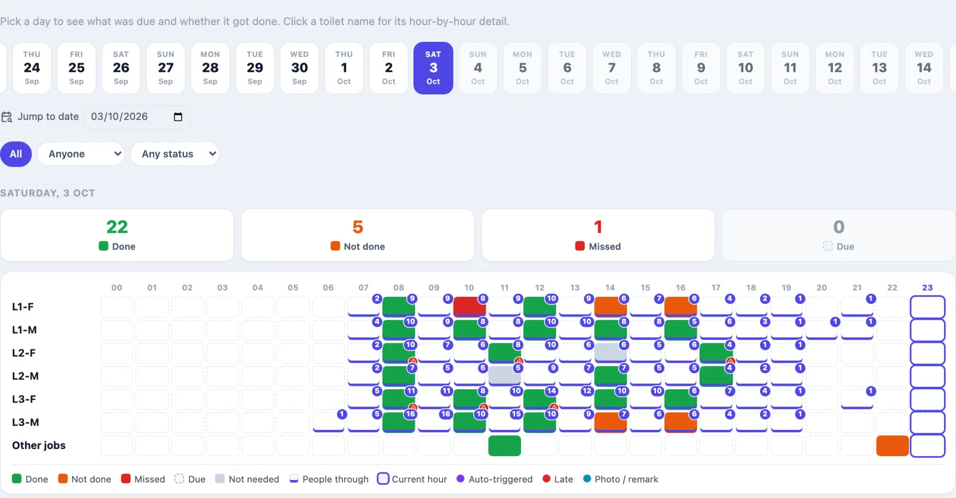Click the red Missed legend swatch
This screenshot has height=498, width=956.
click(x=126, y=479)
